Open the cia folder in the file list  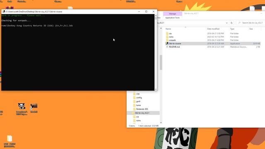[x=170, y=34]
